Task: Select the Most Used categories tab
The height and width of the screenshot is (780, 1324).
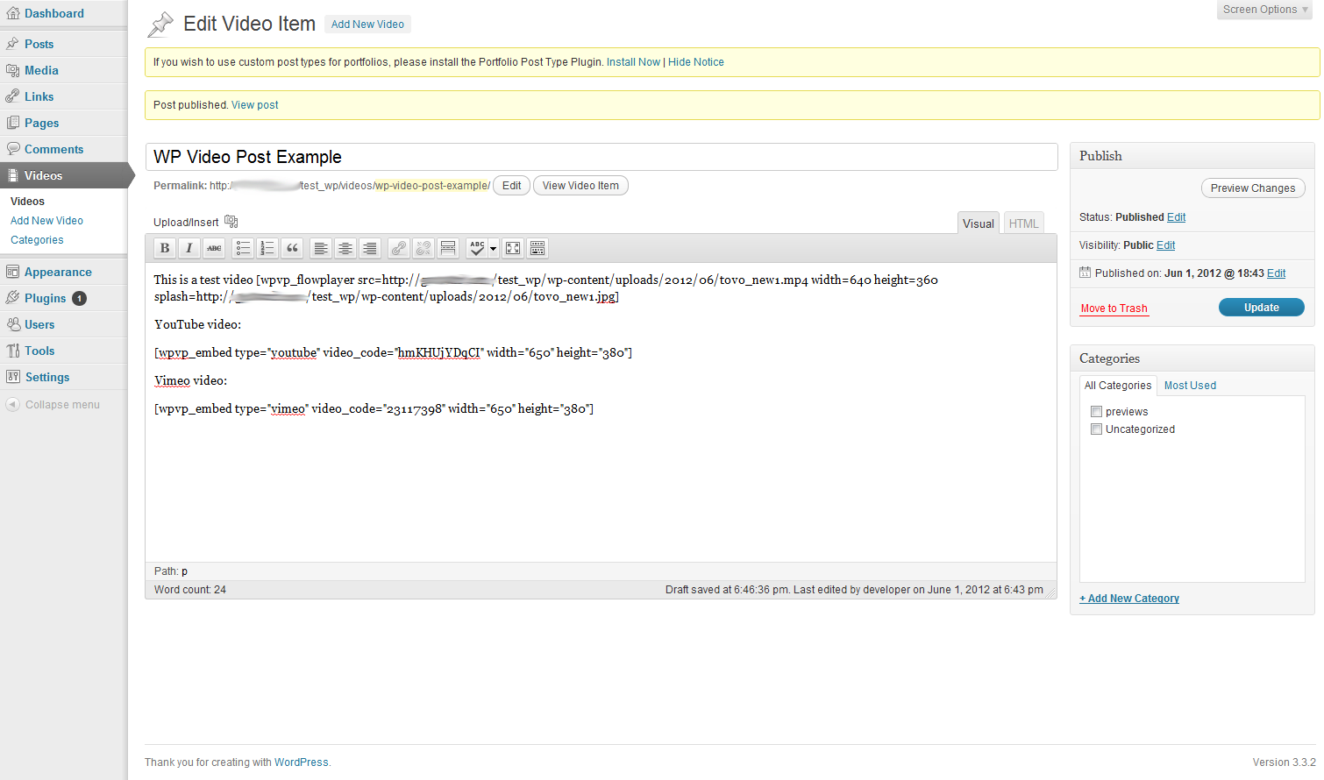Action: (x=1190, y=386)
